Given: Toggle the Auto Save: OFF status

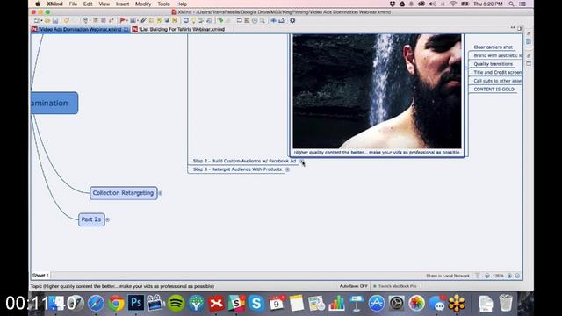Looking at the screenshot, I should [x=353, y=286].
